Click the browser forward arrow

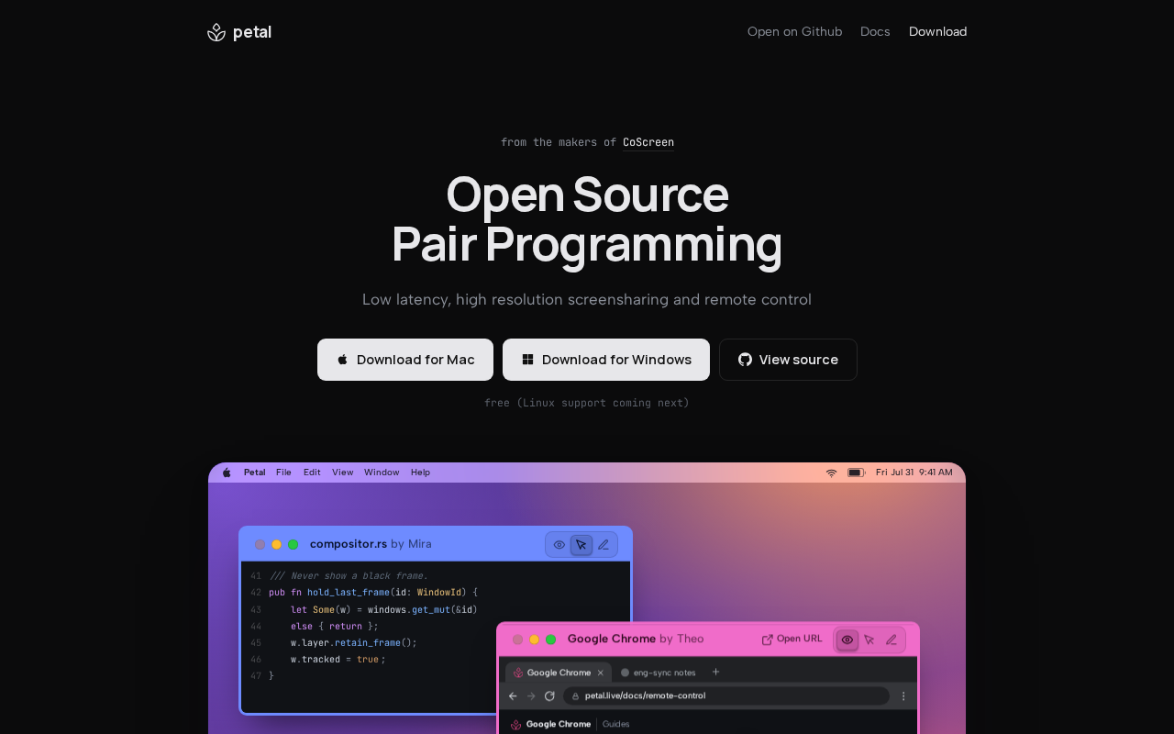[531, 696]
